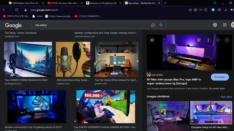This screenshot has height=131, width=234.
Task: Click the manuals.denon.com source text
Action: (84, 36)
